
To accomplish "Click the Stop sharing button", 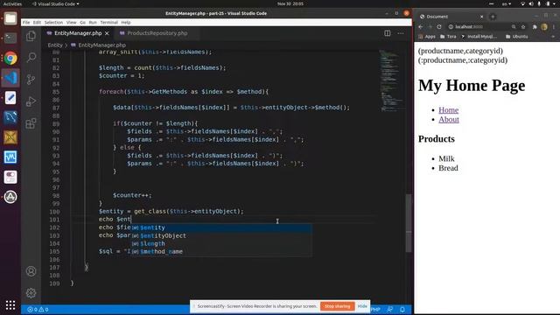I will click(337, 306).
